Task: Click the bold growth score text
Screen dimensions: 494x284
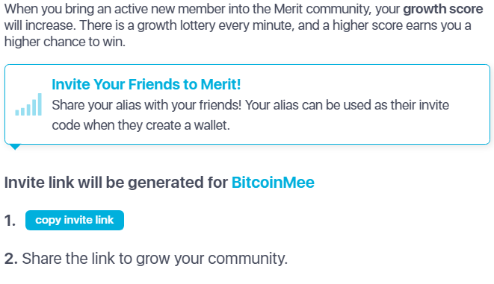Action: [443, 9]
